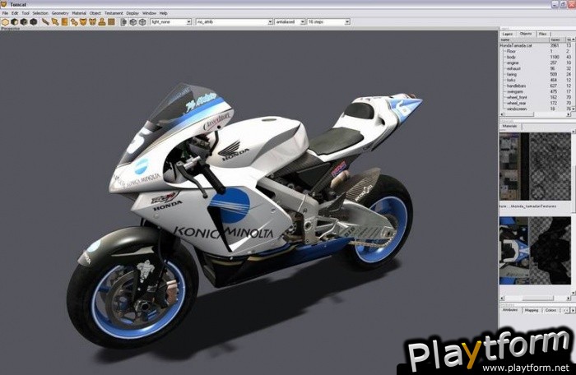This screenshot has width=576, height=375.
Task: Click the gray document copy icon
Action: [123, 22]
